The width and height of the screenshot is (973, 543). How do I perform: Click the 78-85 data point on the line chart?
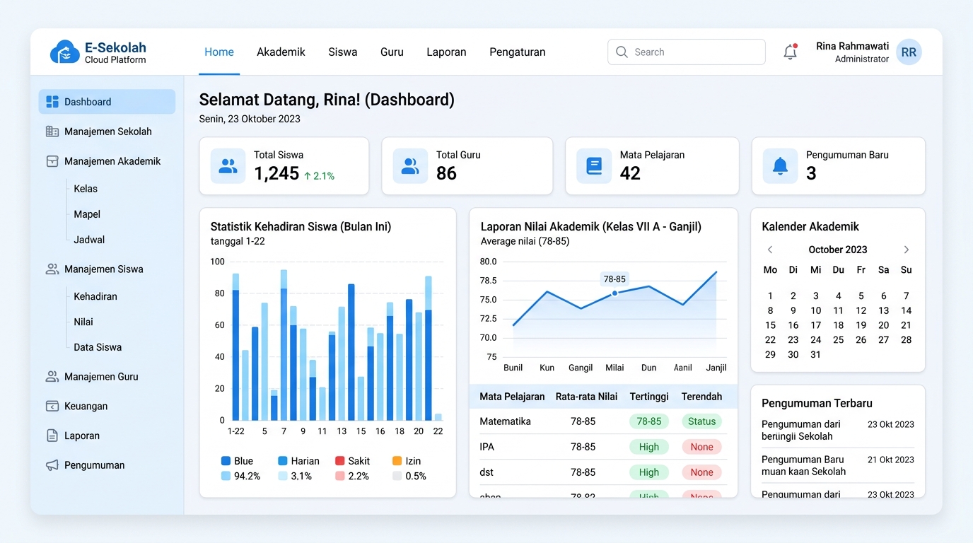[614, 293]
